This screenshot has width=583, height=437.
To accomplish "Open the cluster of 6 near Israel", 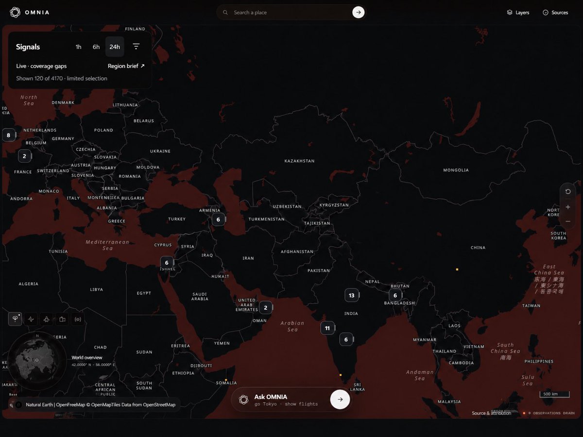I will [167, 263].
